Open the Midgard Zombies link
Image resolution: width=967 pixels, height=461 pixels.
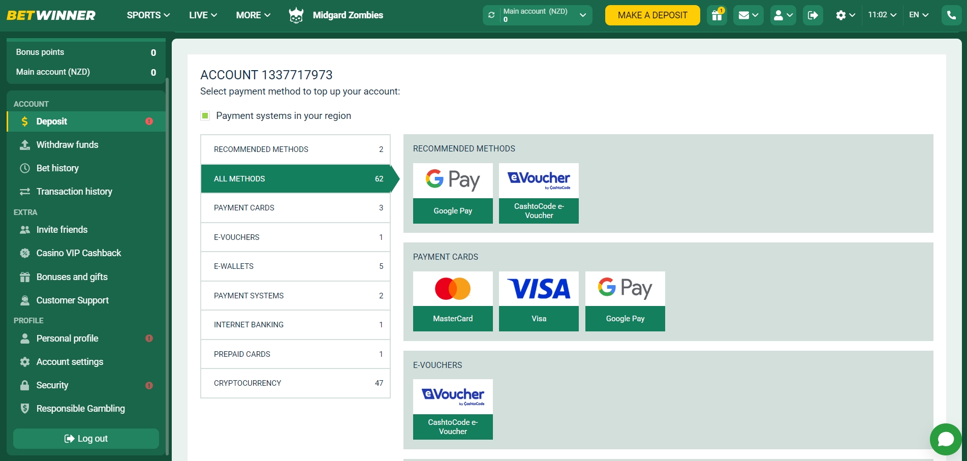point(348,15)
